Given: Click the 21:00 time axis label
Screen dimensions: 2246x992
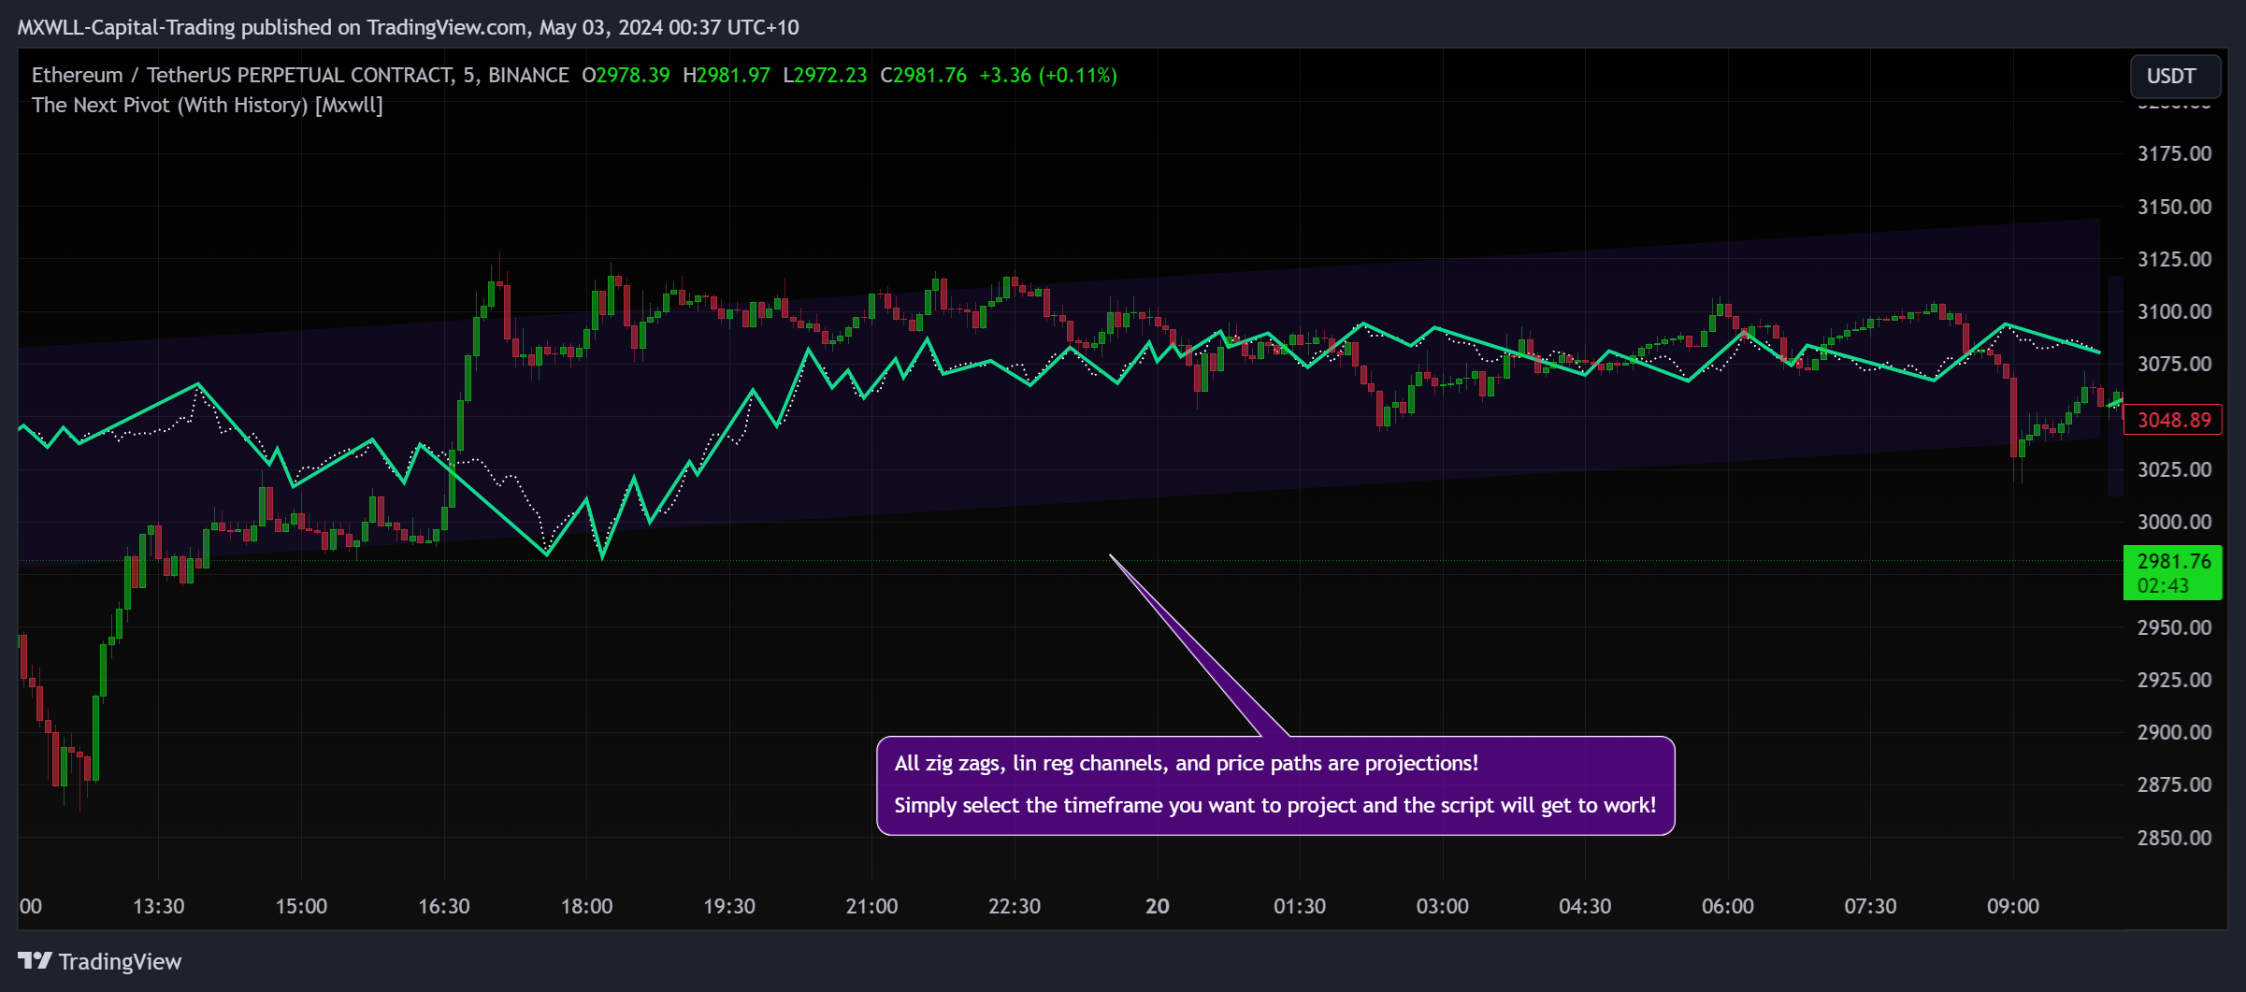Looking at the screenshot, I should tap(871, 906).
